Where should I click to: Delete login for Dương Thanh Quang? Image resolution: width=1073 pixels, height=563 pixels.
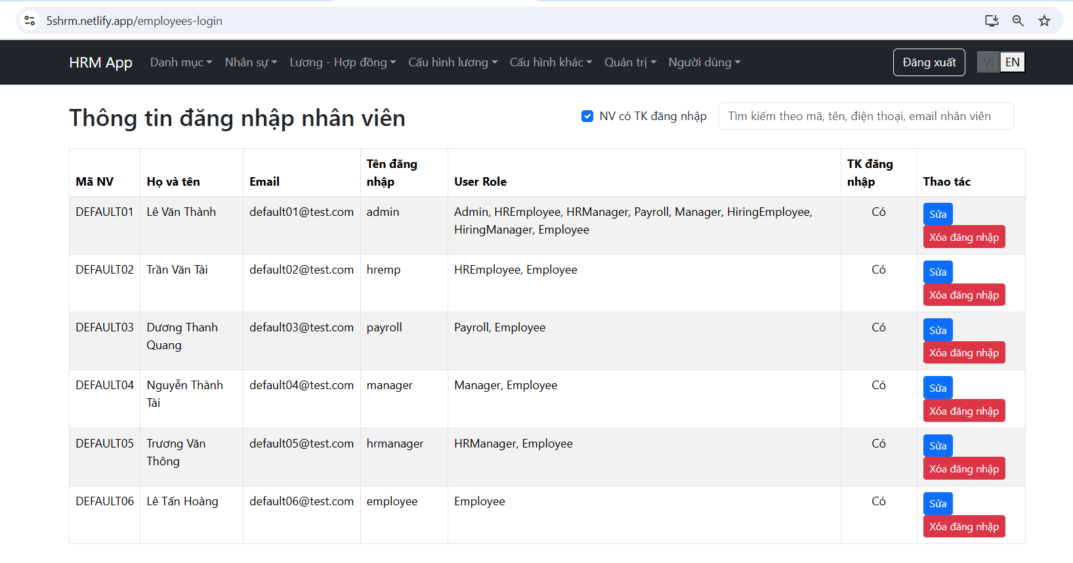coord(964,352)
